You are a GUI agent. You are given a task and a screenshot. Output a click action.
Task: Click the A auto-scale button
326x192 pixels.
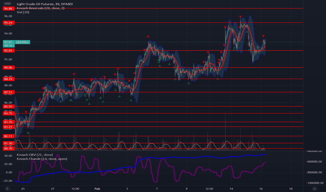[314, 189]
